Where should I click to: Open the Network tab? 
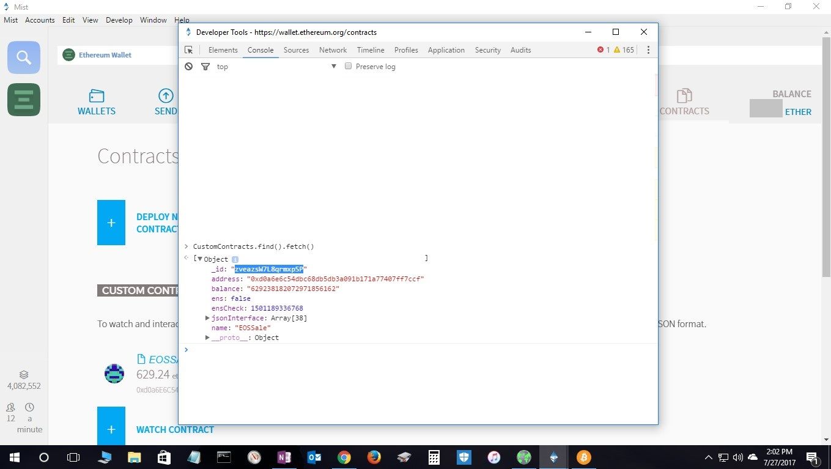tap(333, 50)
